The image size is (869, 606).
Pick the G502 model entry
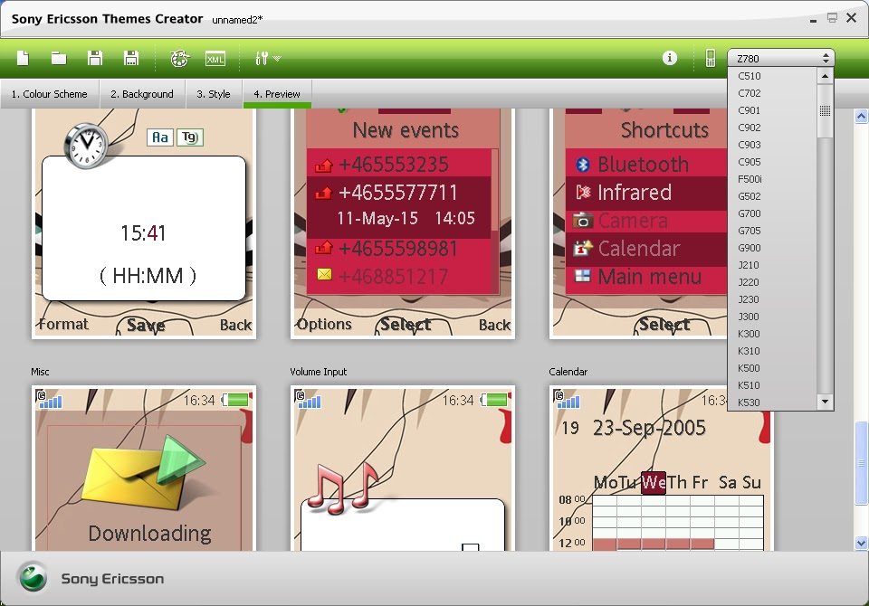tap(772, 196)
